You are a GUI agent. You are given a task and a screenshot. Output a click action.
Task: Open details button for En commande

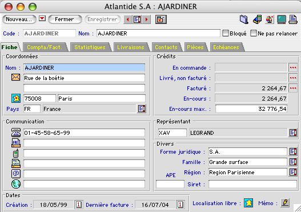(x=293, y=67)
